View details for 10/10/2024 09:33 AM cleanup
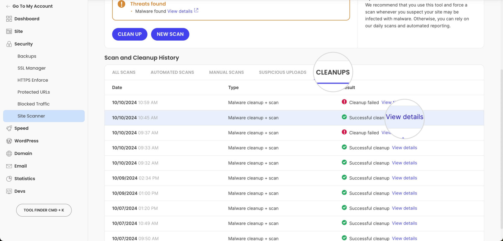 coord(405,148)
